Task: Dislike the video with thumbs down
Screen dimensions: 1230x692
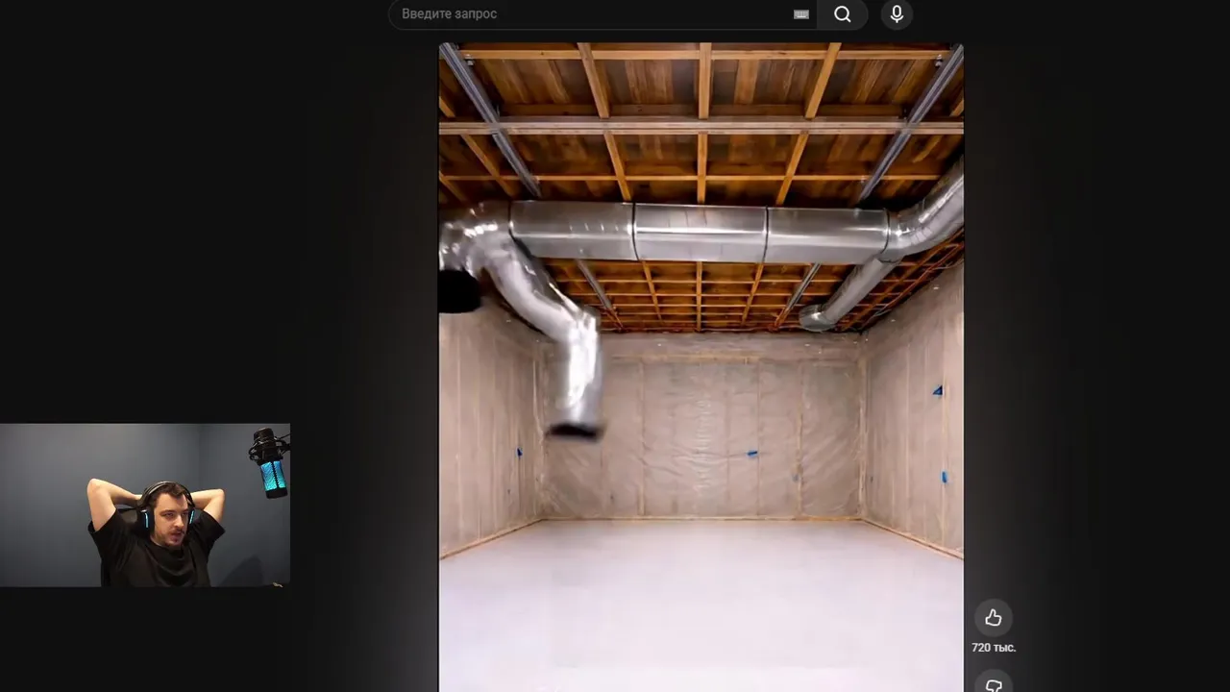Action: click(x=994, y=683)
